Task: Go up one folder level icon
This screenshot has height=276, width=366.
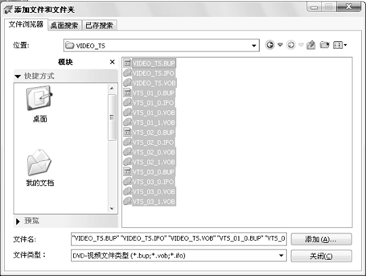Action: (310, 45)
